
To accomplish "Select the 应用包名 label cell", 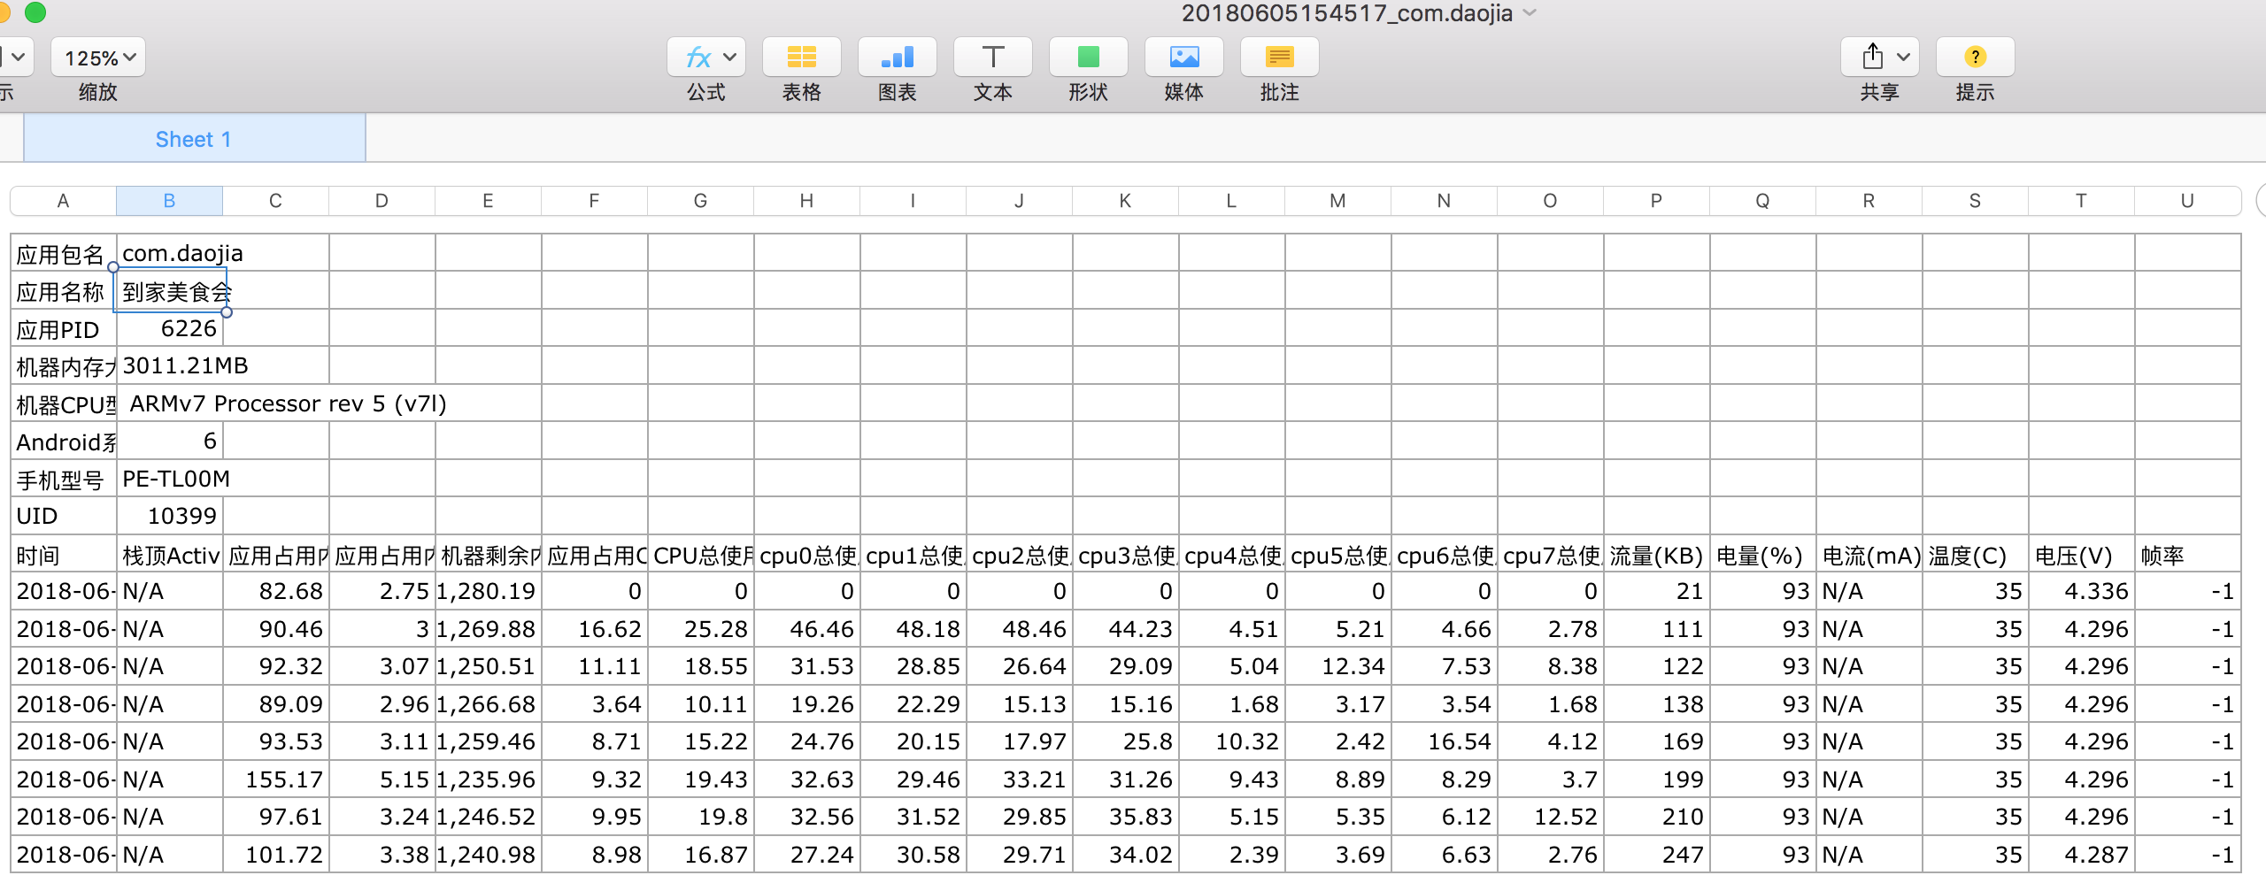I will [63, 254].
